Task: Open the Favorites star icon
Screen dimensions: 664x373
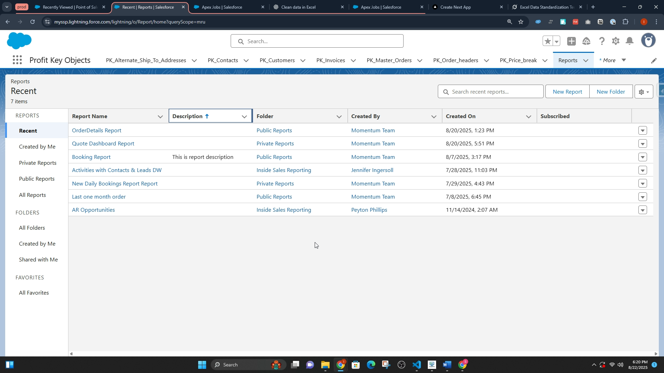Action: point(547,41)
